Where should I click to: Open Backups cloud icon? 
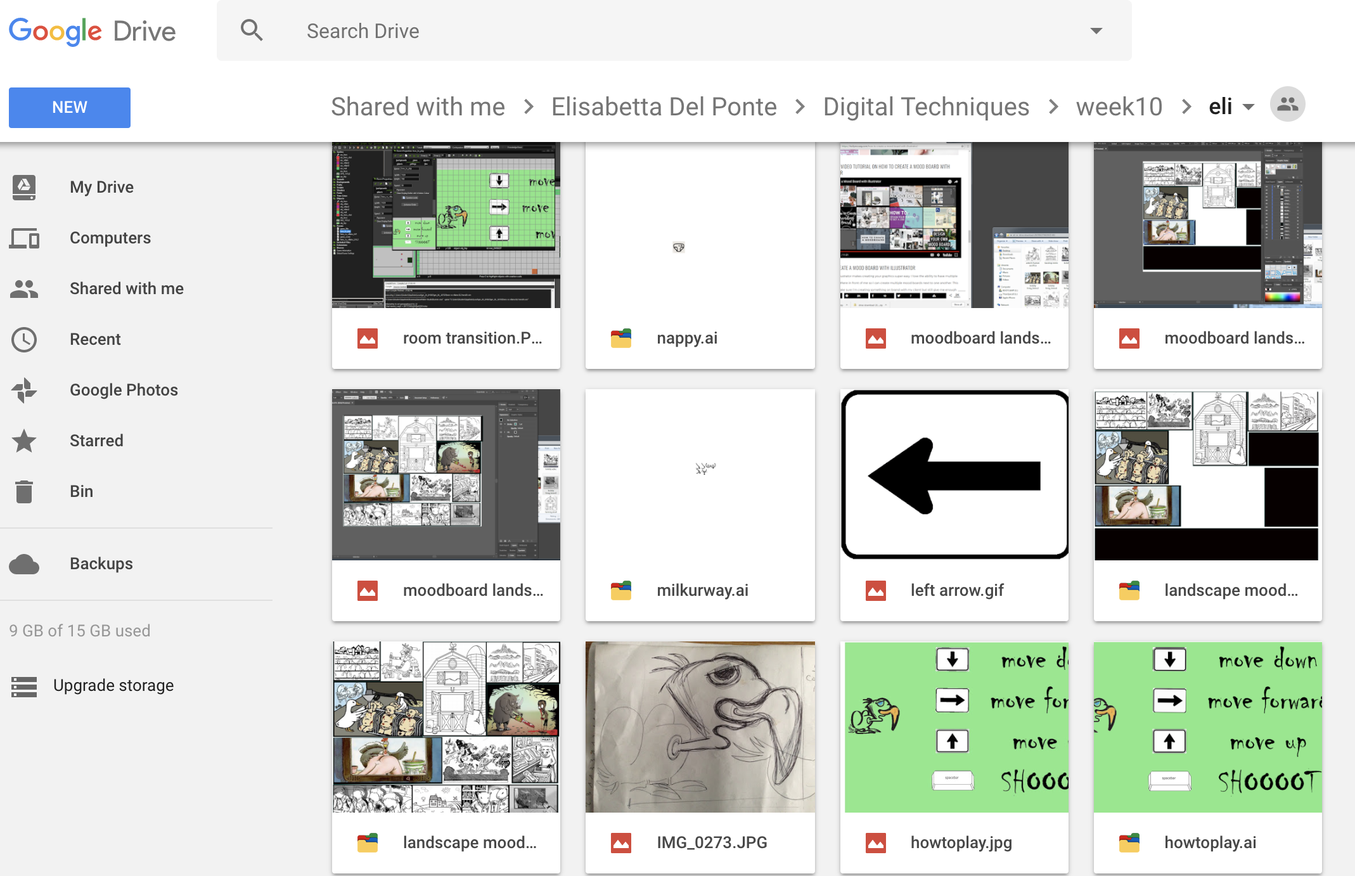point(24,564)
